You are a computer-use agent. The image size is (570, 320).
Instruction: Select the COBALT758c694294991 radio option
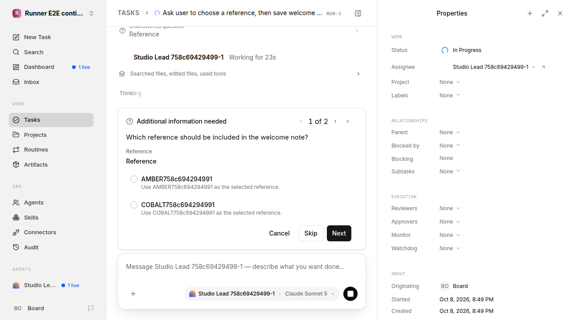[x=134, y=205]
